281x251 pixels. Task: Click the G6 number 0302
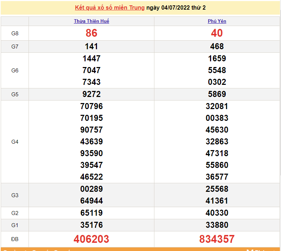pyautogui.click(x=217, y=82)
